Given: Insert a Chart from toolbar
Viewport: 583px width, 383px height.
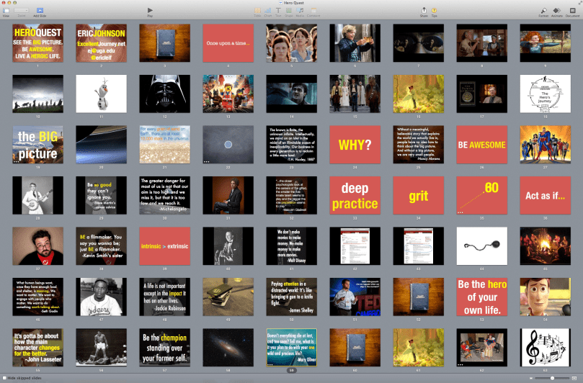Looking at the screenshot, I should click(267, 11).
